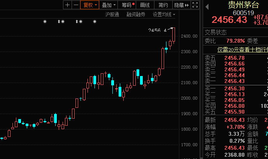Open the 复权 dropdown
Image resolution: width=268 pixels, height=159 pixels.
click(x=89, y=5)
